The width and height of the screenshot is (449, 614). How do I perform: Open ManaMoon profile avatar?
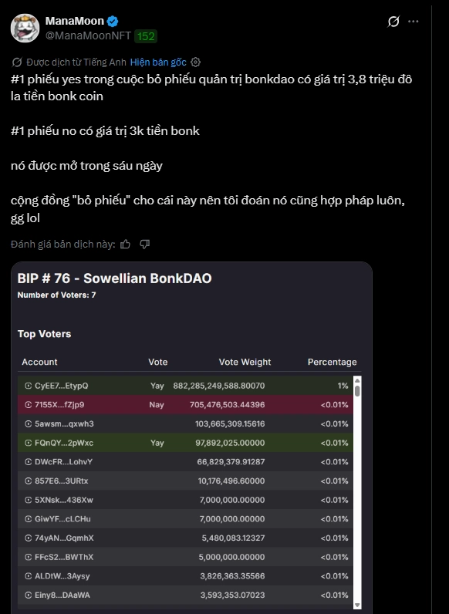click(x=25, y=29)
